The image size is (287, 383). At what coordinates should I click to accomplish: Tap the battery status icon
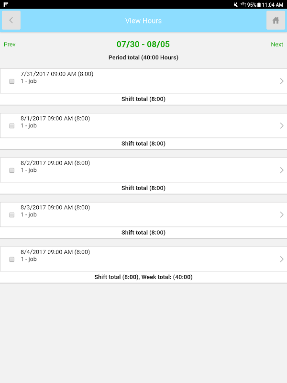[259, 5]
